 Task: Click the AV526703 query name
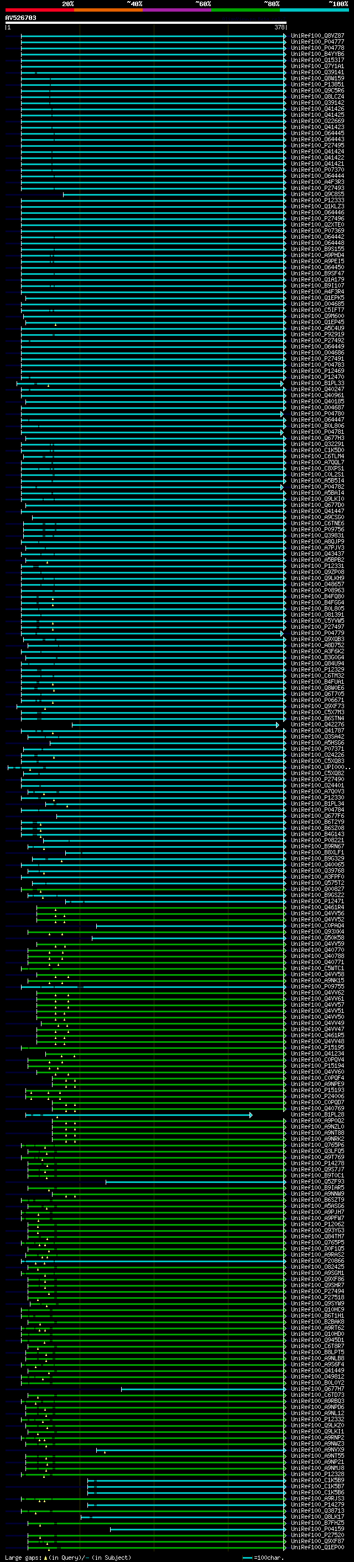click(x=20, y=18)
